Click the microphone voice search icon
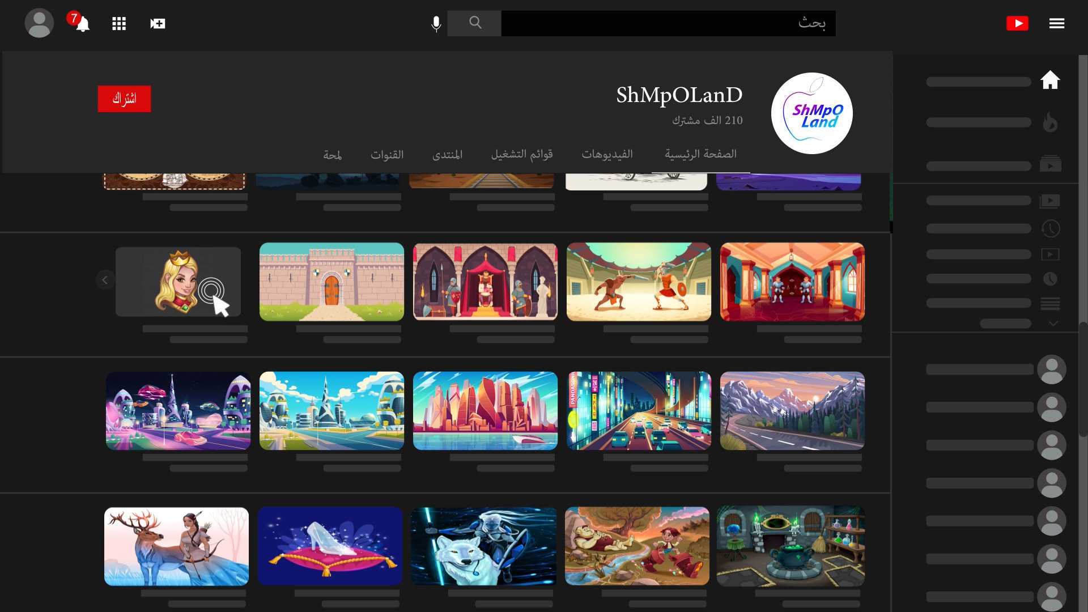Image resolution: width=1088 pixels, height=612 pixels. coord(436,24)
